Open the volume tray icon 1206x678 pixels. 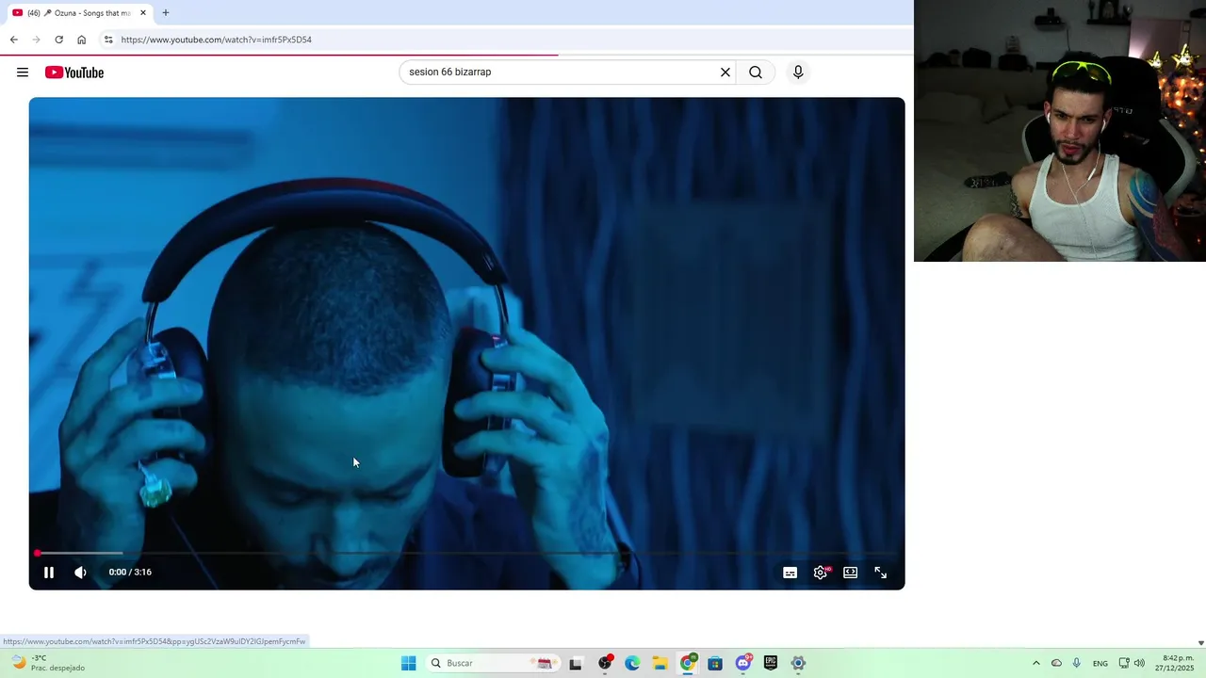[x=1139, y=663]
